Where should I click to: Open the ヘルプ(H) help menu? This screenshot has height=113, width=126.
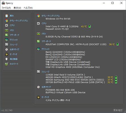28,8
